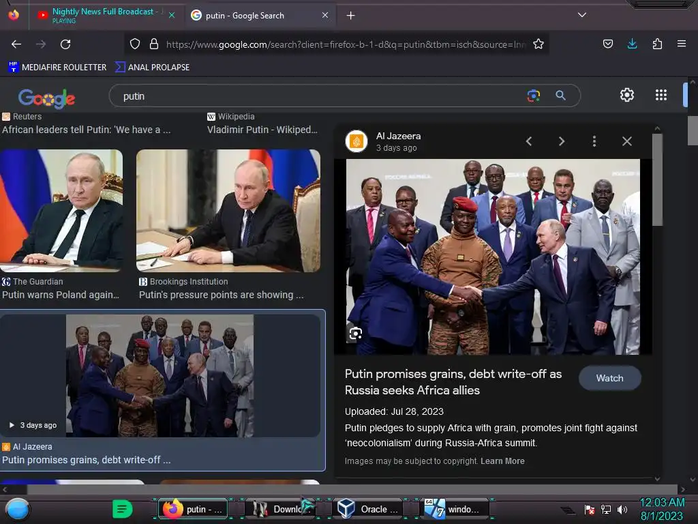The height and width of the screenshot is (524, 698).
Task: Open the volume speaker tray icon
Action: pyautogui.click(x=622, y=509)
